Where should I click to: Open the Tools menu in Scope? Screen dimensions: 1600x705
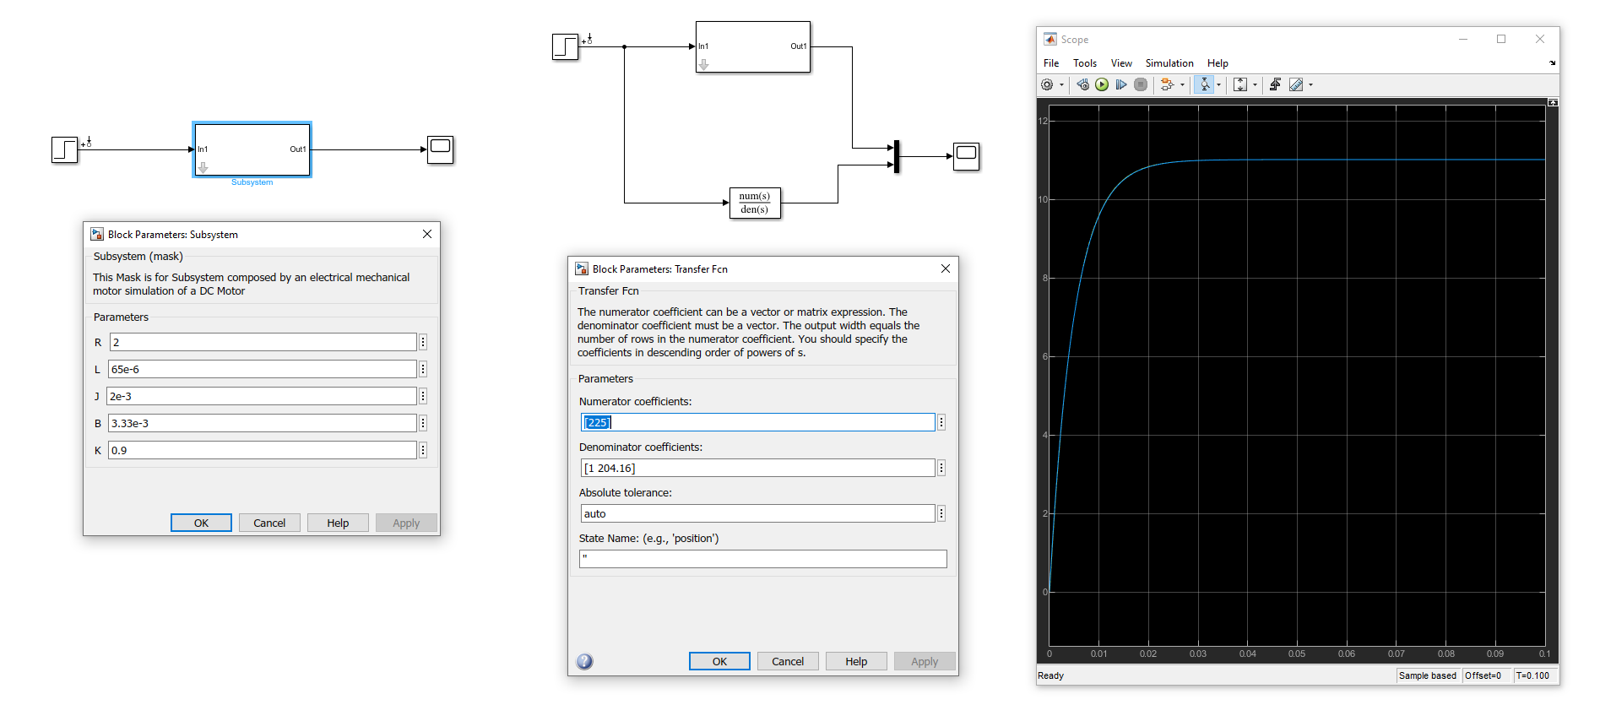click(x=1084, y=63)
